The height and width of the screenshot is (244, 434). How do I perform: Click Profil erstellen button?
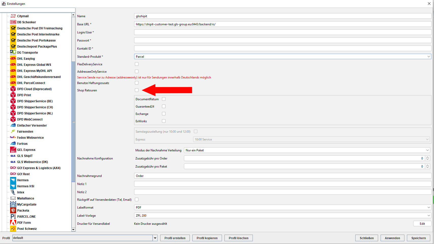(175, 238)
